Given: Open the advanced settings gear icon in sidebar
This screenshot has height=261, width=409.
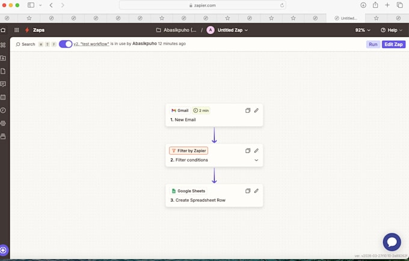Looking at the screenshot, I should tap(3, 123).
